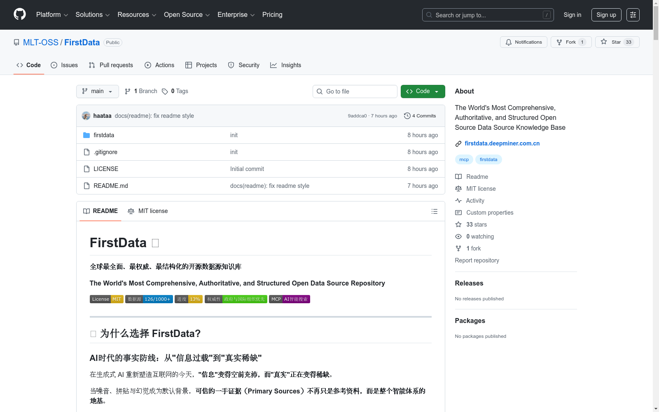This screenshot has height=412, width=659.
Task: Select the MIT license tab
Action: coord(148,211)
